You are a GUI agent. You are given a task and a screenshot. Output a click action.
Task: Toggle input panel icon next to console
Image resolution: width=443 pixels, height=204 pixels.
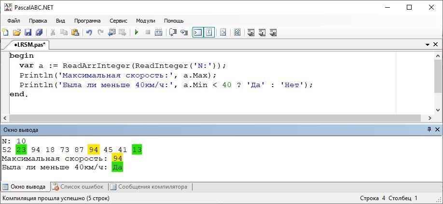pos(209,32)
